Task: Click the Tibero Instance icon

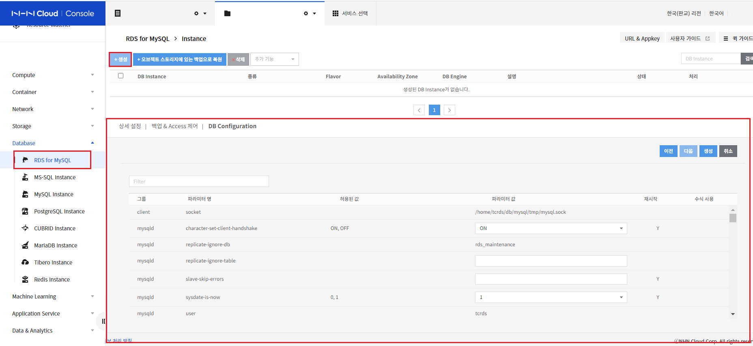Action: click(x=25, y=262)
